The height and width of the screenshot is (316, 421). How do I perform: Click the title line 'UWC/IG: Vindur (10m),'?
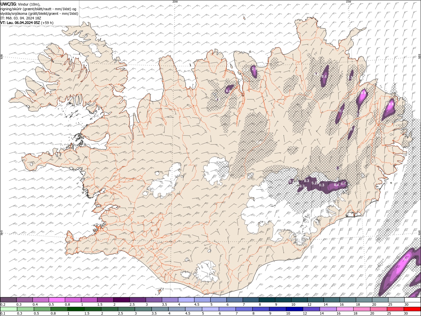tap(20, 4)
